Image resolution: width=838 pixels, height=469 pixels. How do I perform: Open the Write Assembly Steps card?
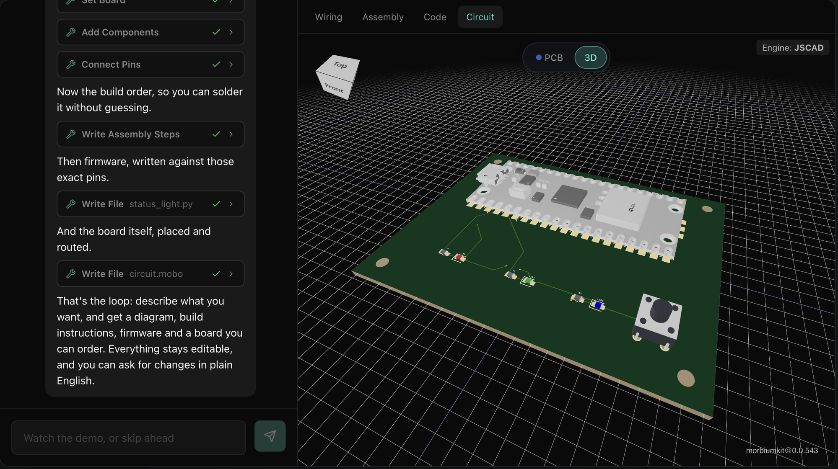pos(150,134)
